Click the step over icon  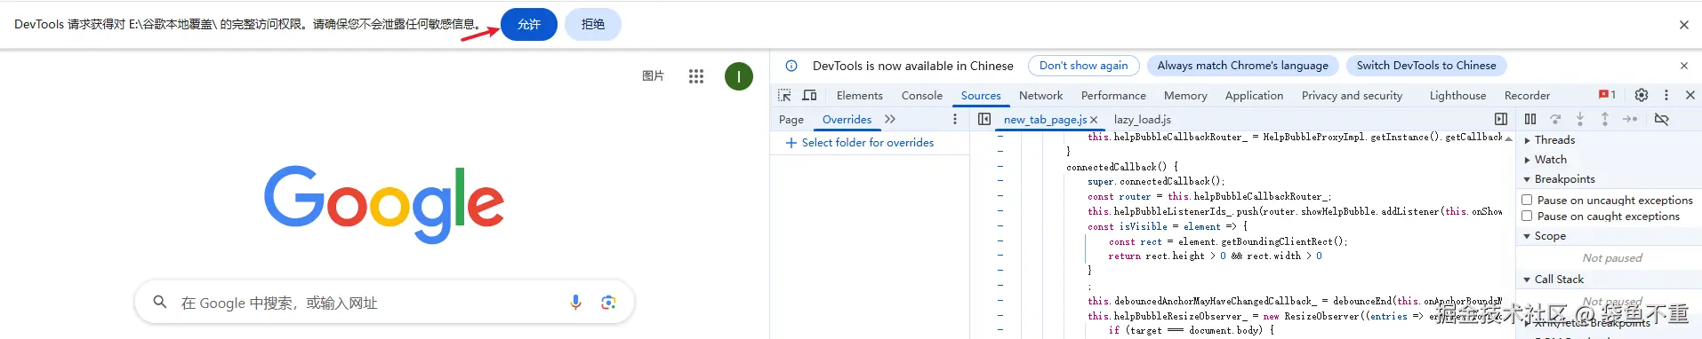(1555, 119)
